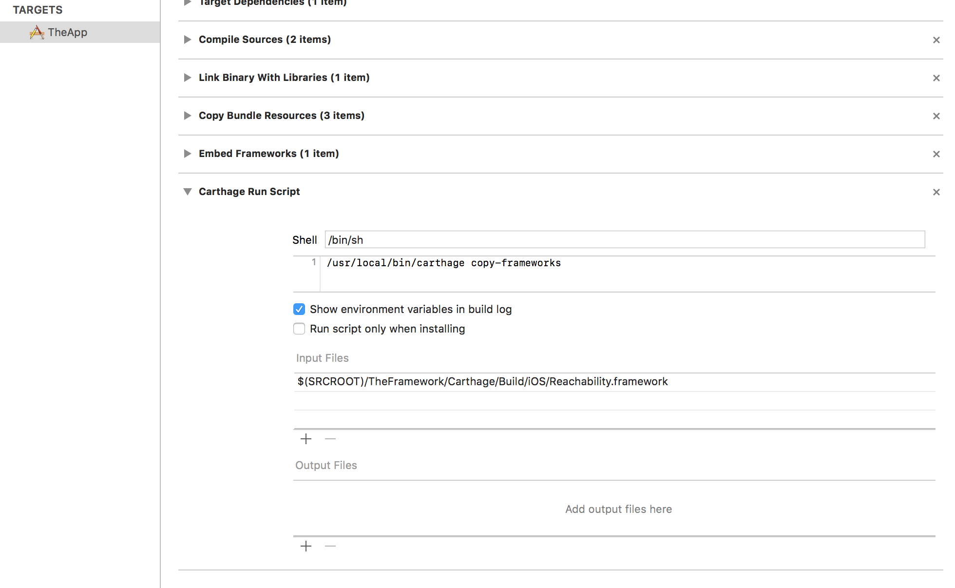Enable Run script only when installing
955x588 pixels.
pos(299,329)
